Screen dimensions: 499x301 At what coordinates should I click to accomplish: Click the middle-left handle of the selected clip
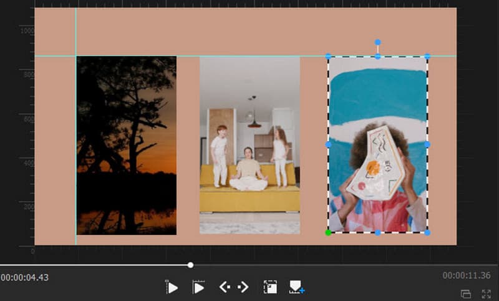coord(329,145)
